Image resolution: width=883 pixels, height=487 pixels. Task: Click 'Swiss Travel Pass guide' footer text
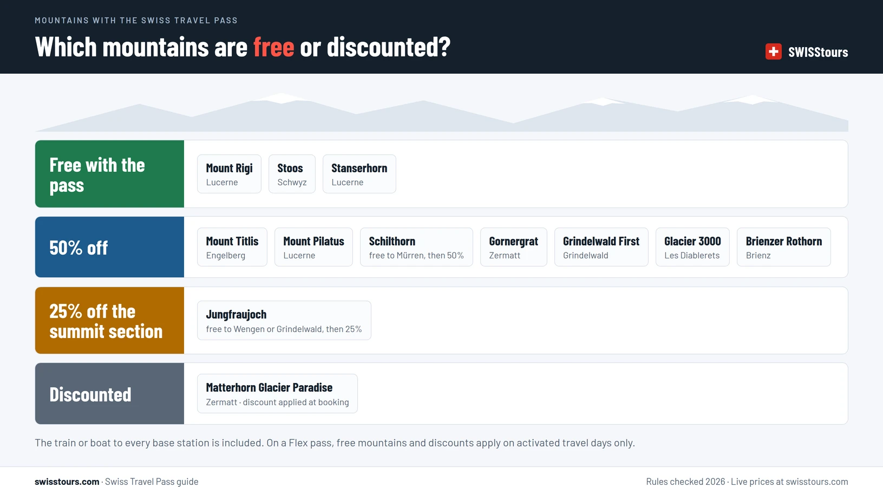click(x=152, y=482)
